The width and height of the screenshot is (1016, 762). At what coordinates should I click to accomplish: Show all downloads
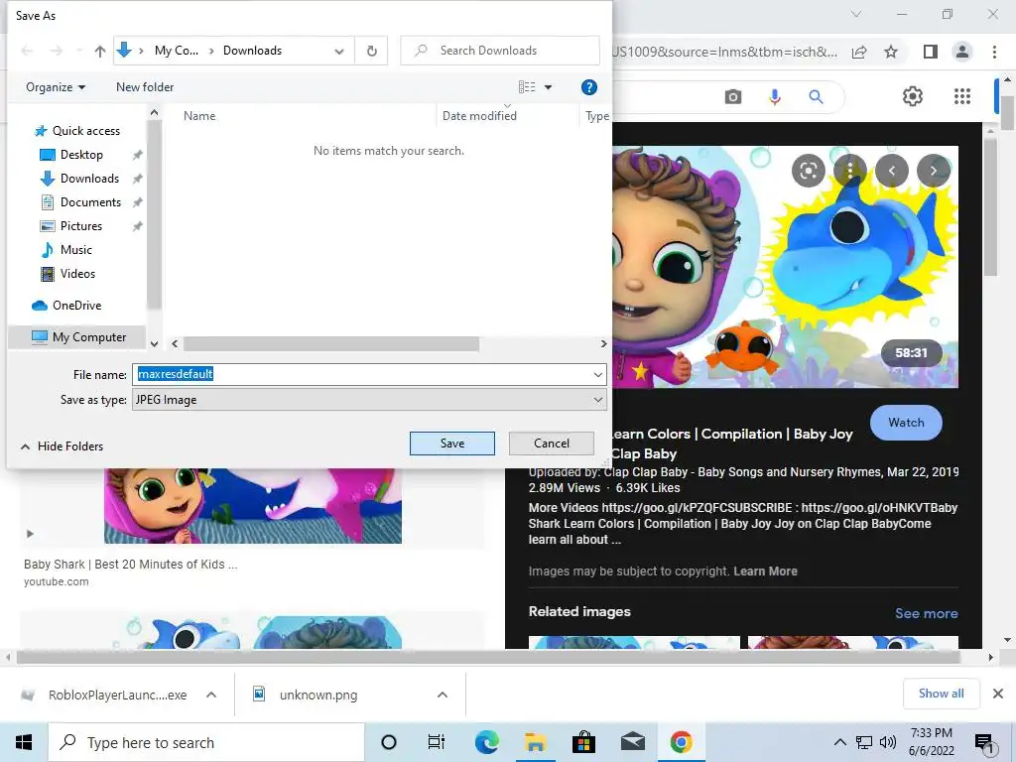tap(941, 694)
